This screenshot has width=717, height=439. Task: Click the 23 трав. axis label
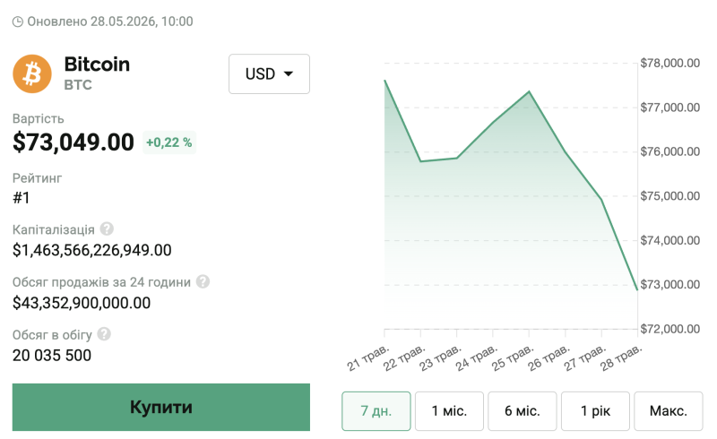coord(440,357)
